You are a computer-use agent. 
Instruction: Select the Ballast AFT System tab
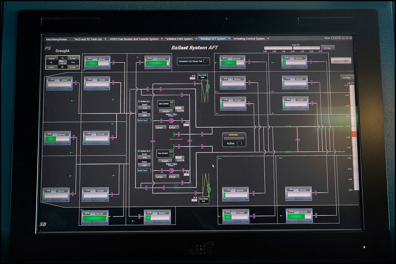click(214, 39)
